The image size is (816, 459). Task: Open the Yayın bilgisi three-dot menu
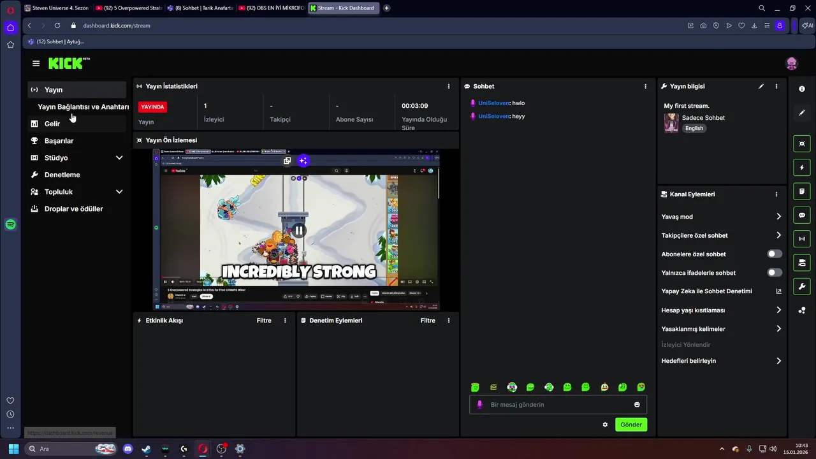[x=776, y=86]
